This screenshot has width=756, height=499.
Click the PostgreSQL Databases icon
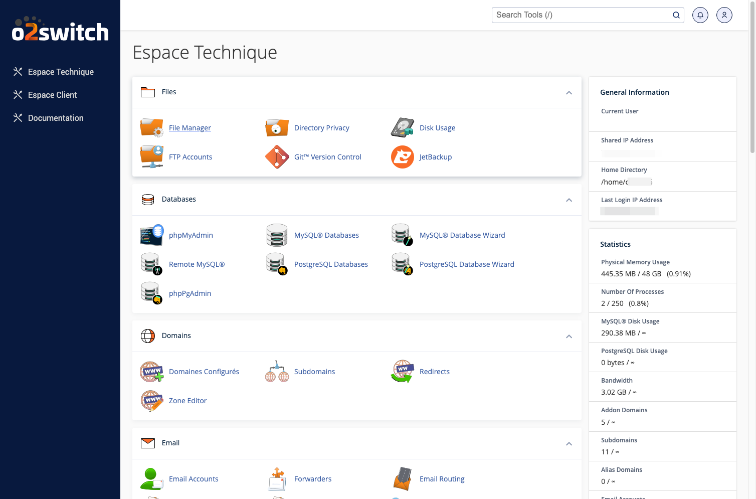[x=277, y=264]
